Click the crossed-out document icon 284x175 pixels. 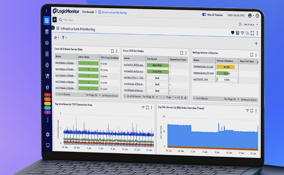tap(238, 33)
